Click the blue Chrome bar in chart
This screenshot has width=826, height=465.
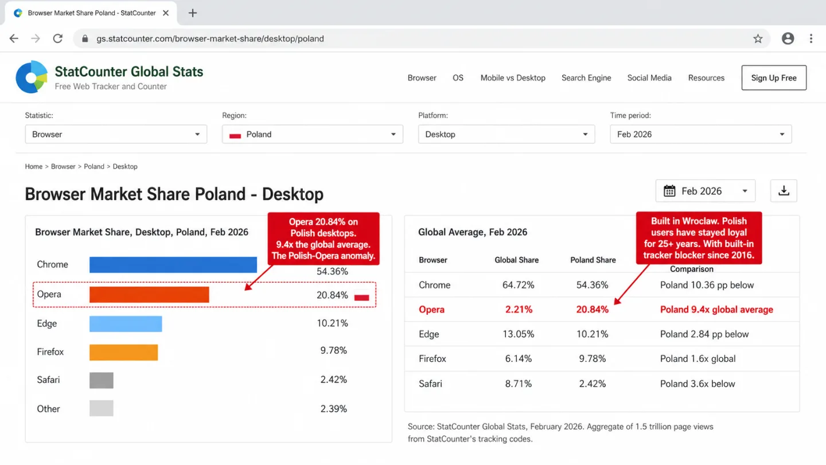[173, 264]
